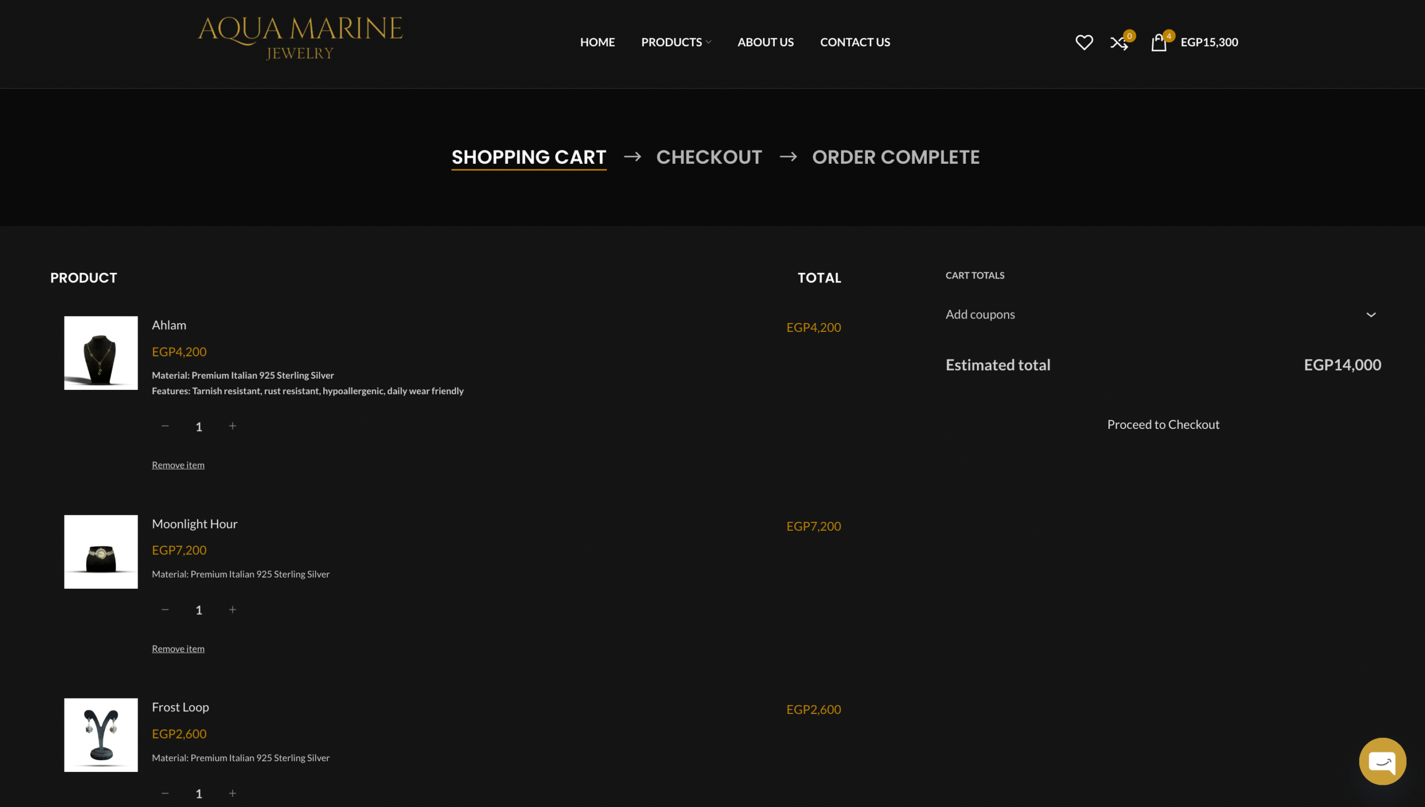Decrease Frost Loop quantity with minus
Image resolution: width=1425 pixels, height=807 pixels.
[x=165, y=793]
